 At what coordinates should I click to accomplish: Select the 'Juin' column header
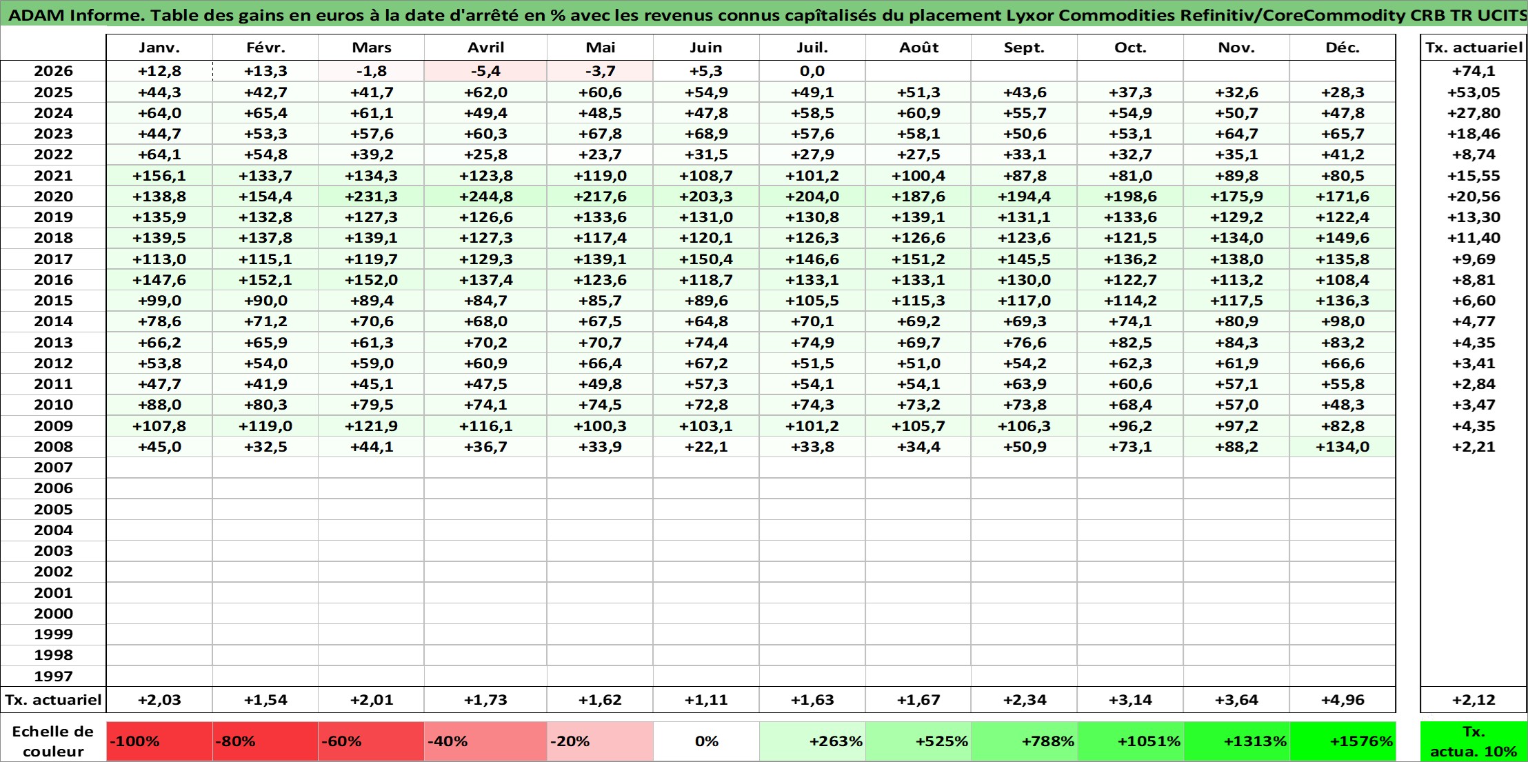(x=706, y=48)
